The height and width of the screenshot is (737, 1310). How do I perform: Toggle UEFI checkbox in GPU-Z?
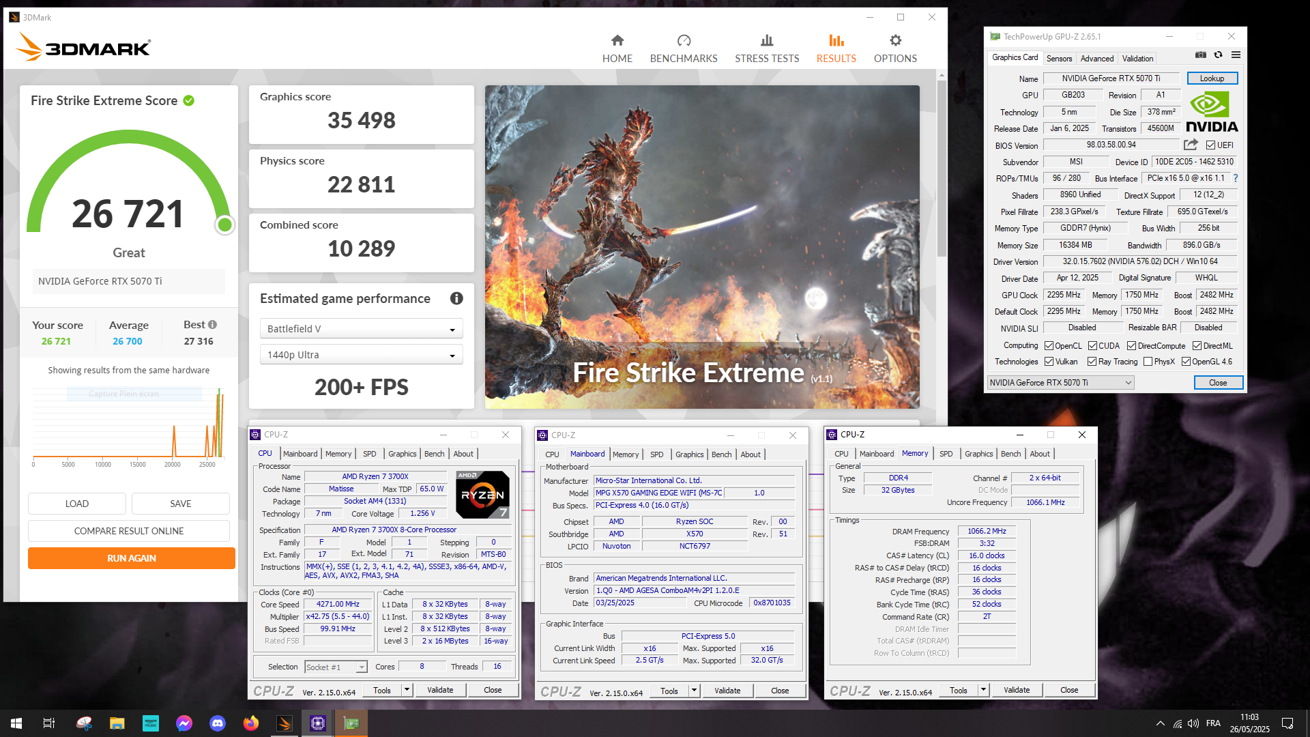pos(1210,145)
